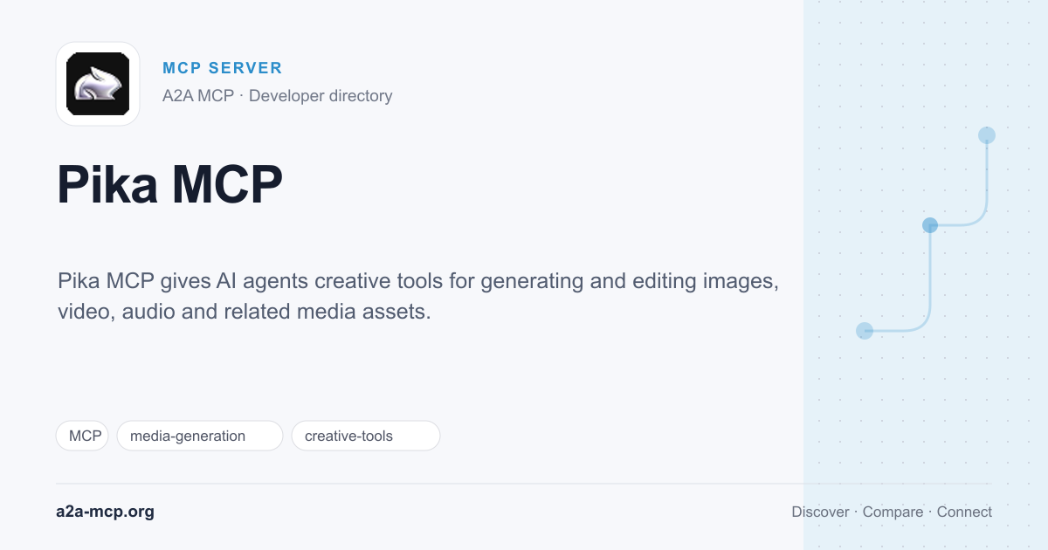Select the media-generation tag
The width and height of the screenshot is (1048, 550).
coord(200,436)
